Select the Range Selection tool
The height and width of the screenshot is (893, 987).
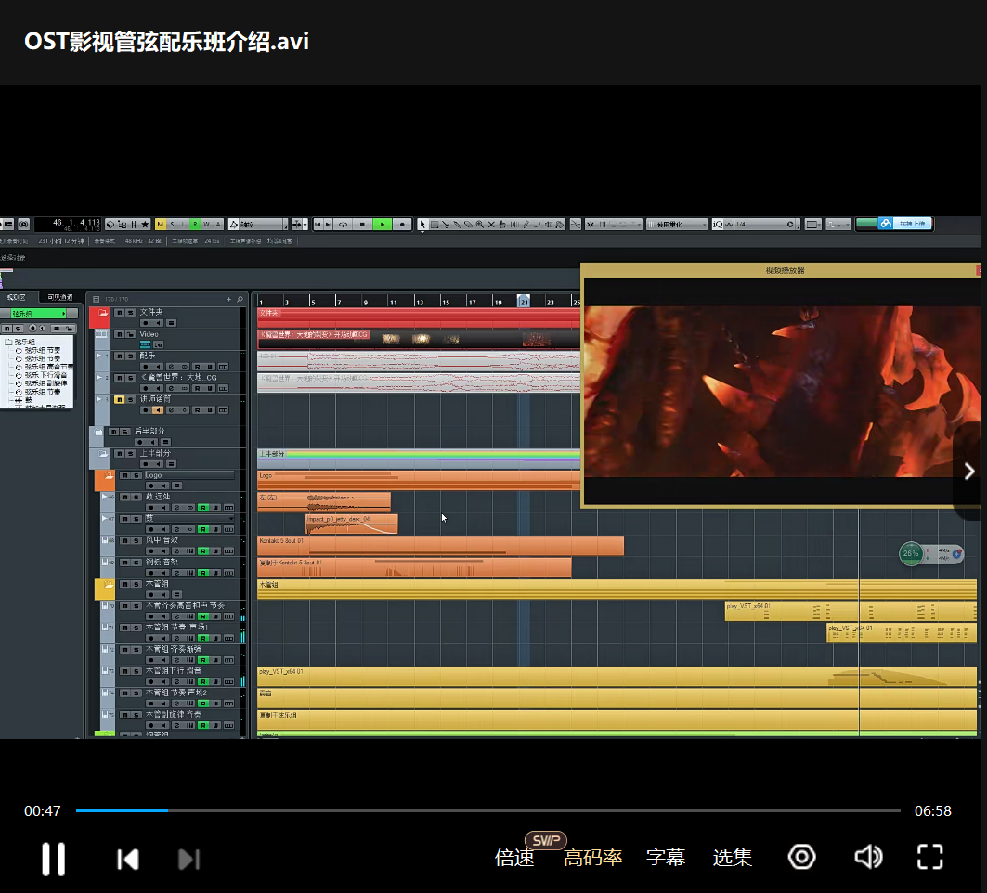click(435, 224)
